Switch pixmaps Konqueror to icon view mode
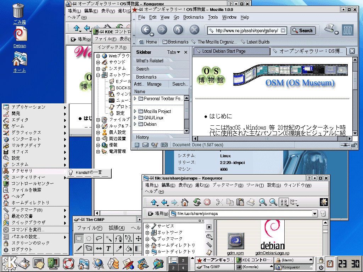This screenshot has width=363, height=272. pos(284,202)
